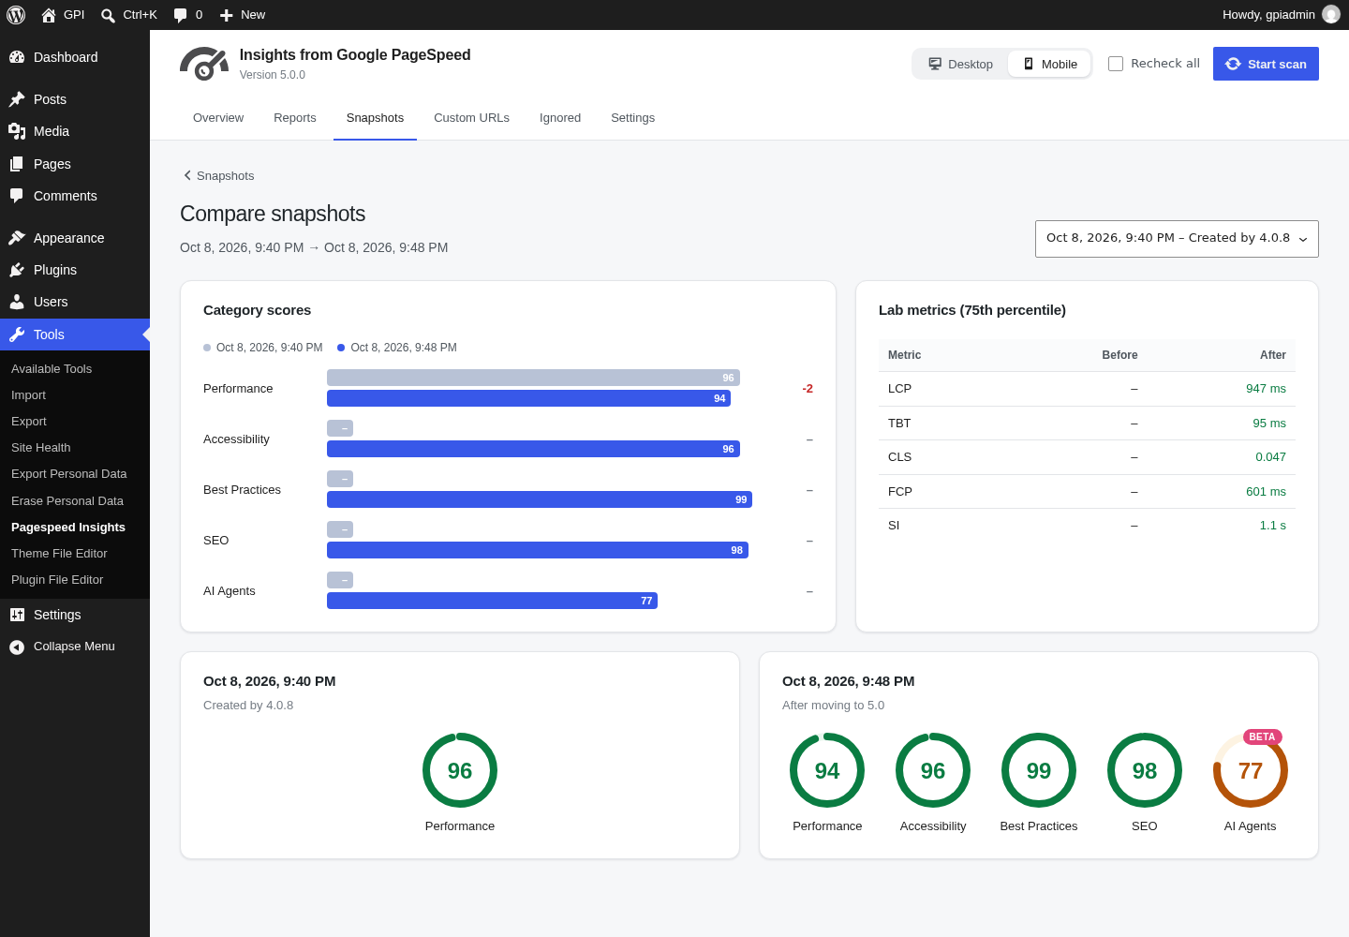This screenshot has width=1349, height=937.
Task: Click the sidebar Settings sliders icon
Action: pos(17,615)
